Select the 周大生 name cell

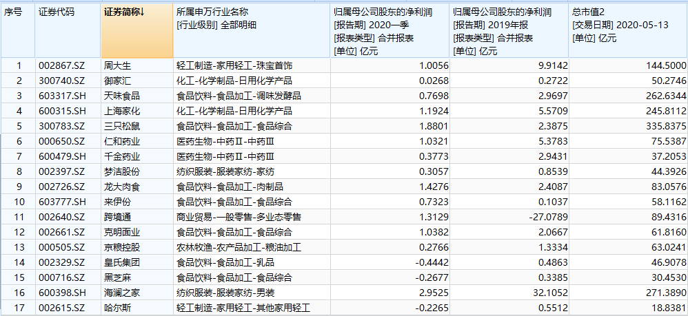(x=137, y=65)
